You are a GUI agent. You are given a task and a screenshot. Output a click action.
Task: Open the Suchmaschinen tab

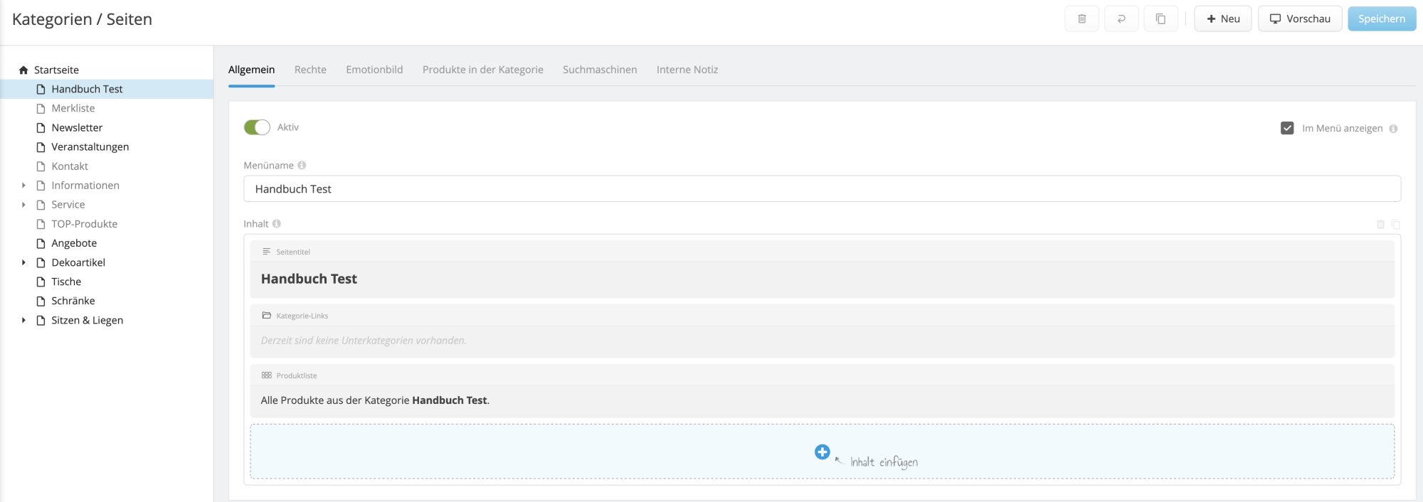(x=600, y=70)
